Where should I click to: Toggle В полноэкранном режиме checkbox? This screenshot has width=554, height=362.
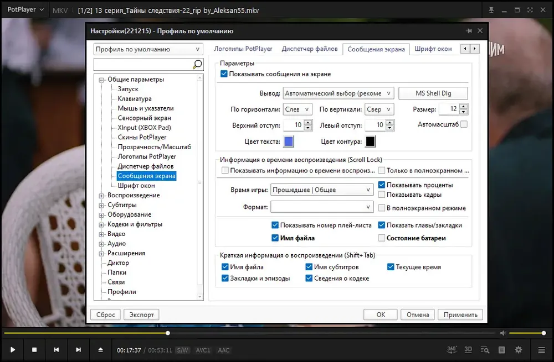point(381,208)
